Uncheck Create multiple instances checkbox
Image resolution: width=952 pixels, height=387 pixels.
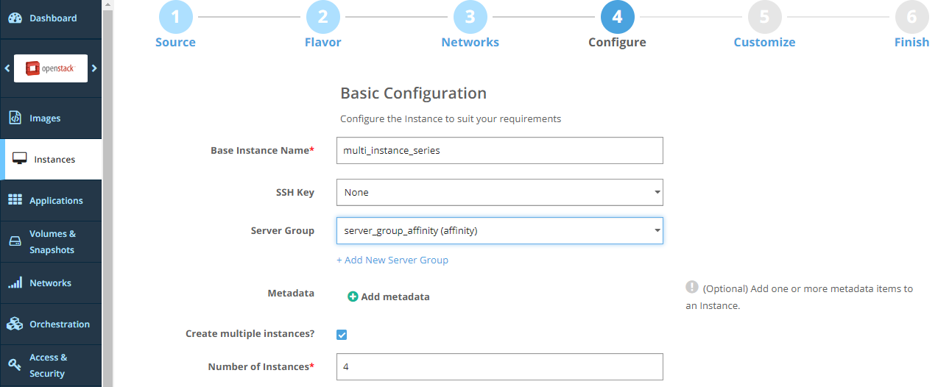342,335
